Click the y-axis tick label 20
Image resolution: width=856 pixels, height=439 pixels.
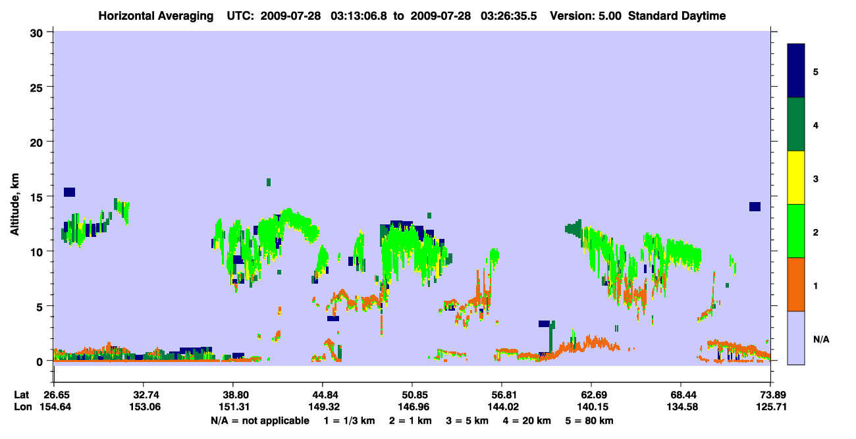pos(38,142)
